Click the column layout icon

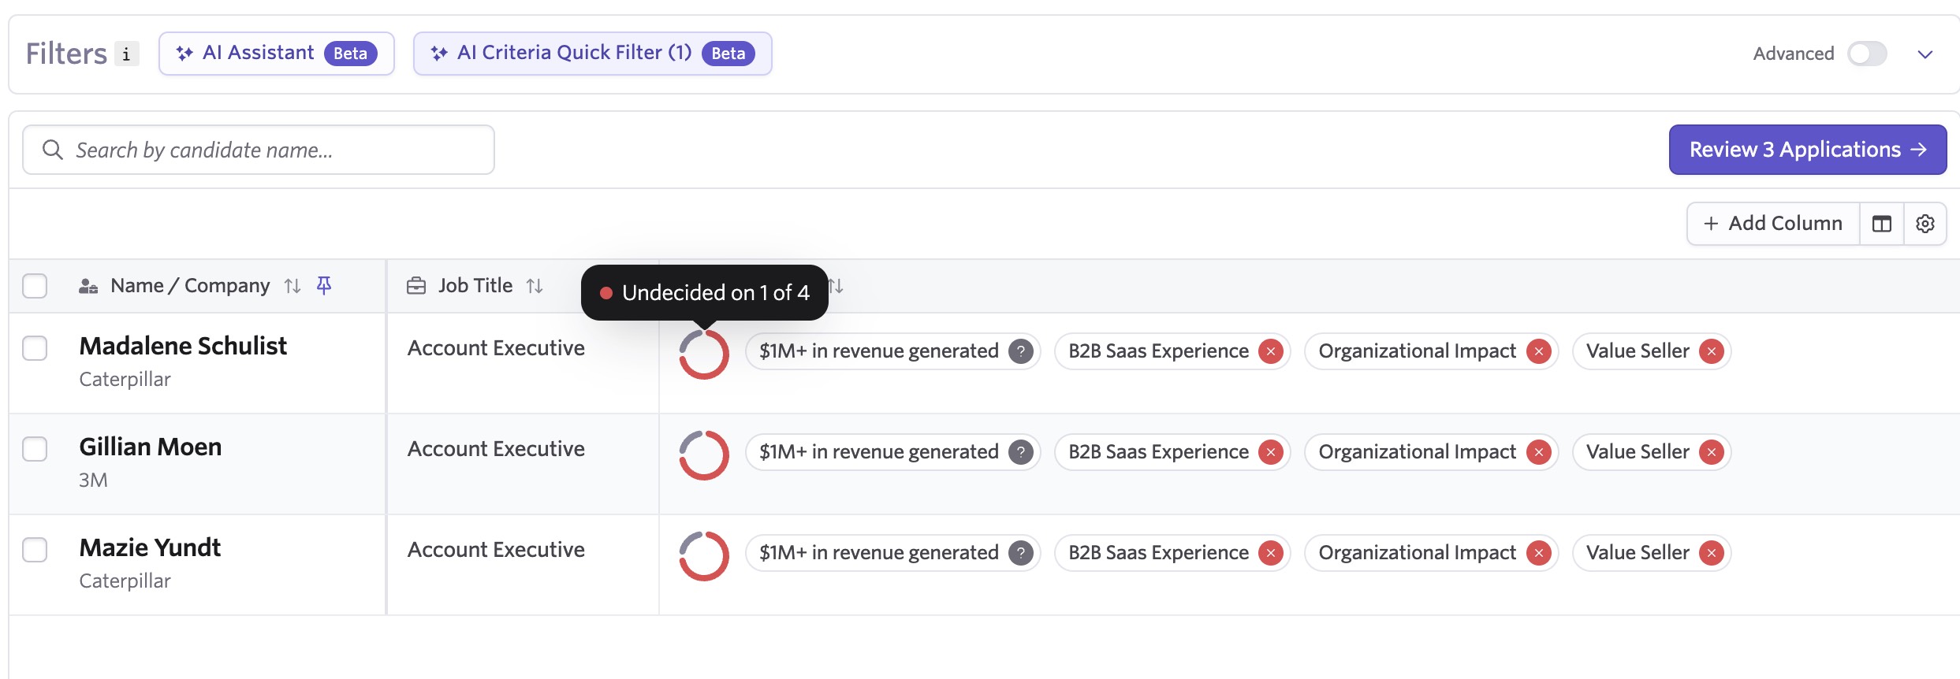coord(1881,224)
